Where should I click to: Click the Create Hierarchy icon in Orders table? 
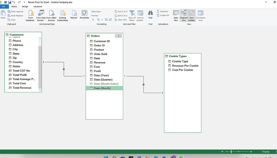(x=117, y=36)
